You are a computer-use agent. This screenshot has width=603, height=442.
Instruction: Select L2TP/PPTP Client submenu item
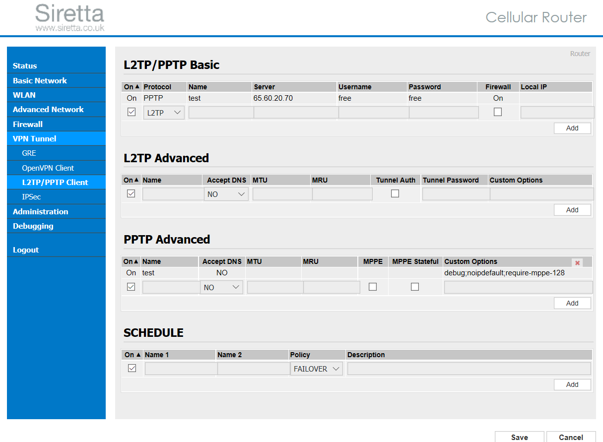(x=56, y=182)
